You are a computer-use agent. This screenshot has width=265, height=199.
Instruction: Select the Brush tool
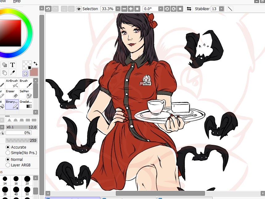pos(26,83)
